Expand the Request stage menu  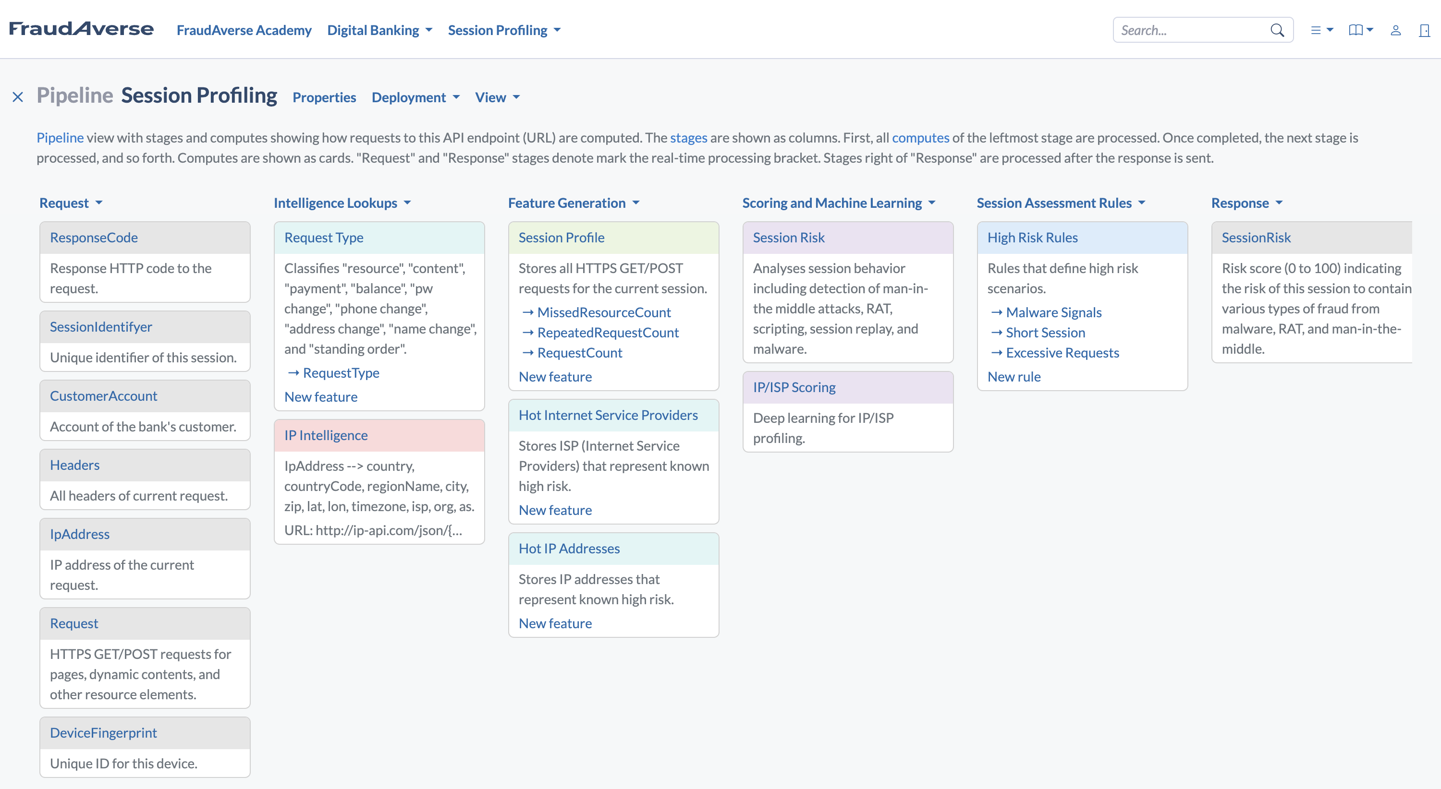tap(71, 203)
